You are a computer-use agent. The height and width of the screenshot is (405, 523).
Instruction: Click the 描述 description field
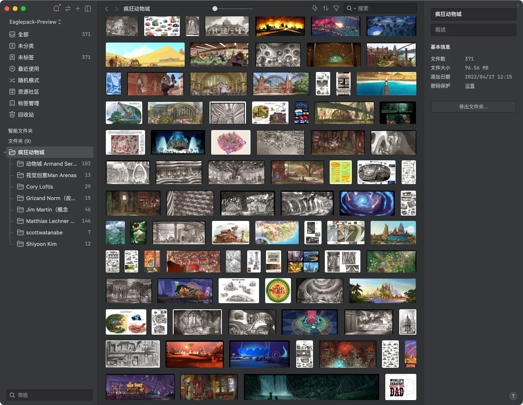coord(473,29)
